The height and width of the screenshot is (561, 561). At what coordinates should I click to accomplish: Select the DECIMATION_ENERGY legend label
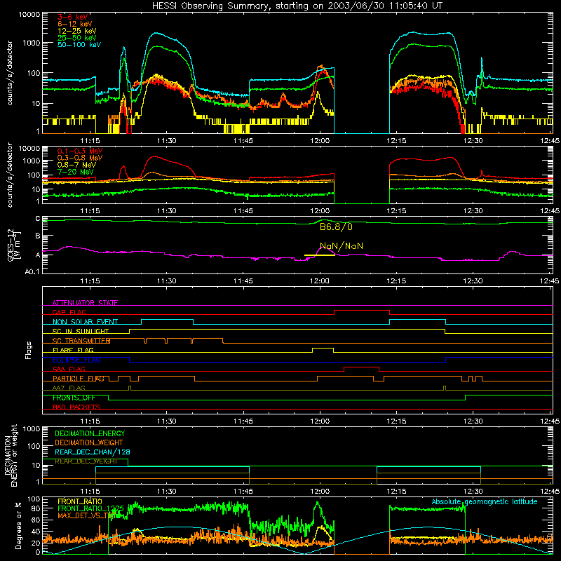click(90, 433)
